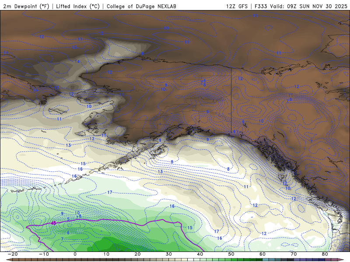This screenshot has width=350, height=262.
Task: Click the "12Z GFS" model run label
Action: (x=237, y=6)
